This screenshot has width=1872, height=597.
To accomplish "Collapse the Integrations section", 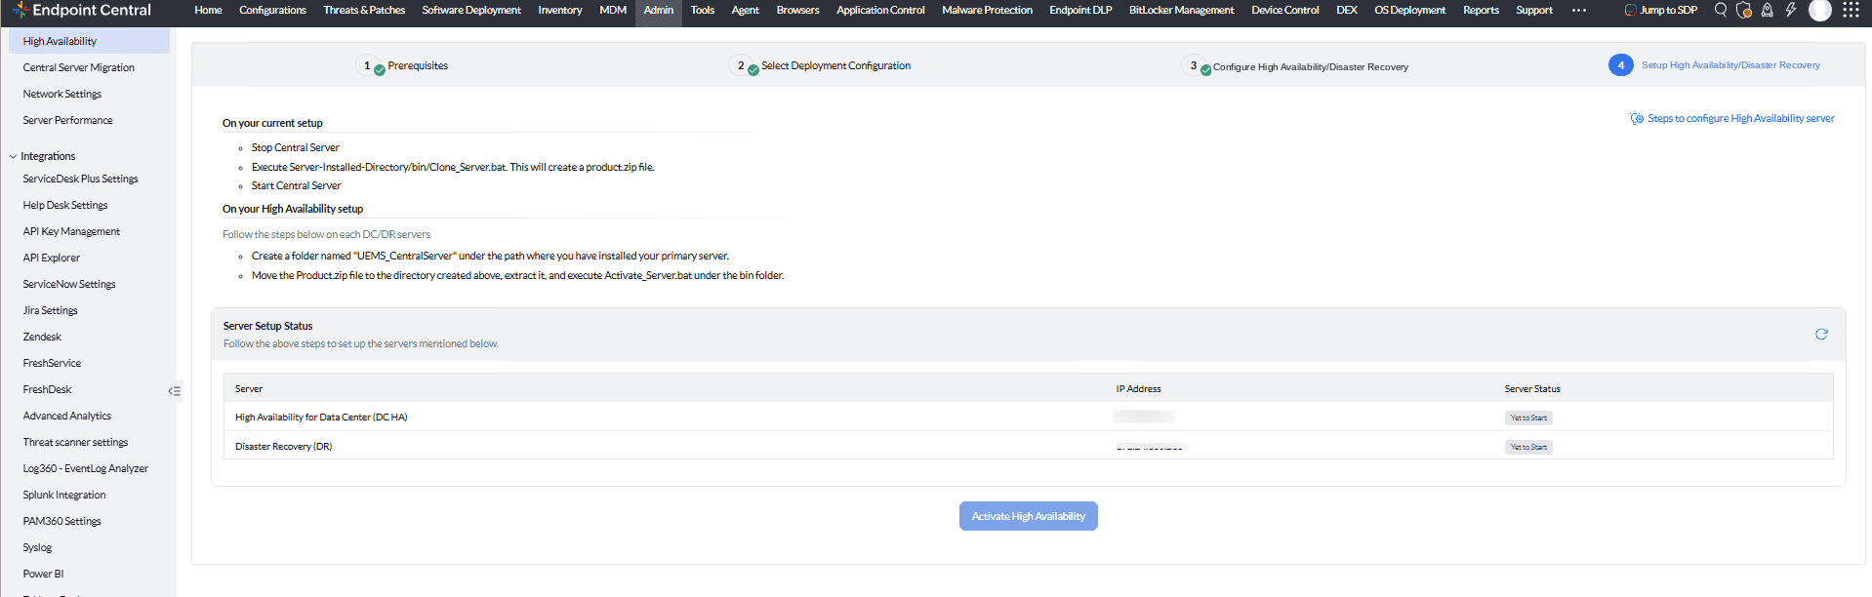I will (13, 156).
